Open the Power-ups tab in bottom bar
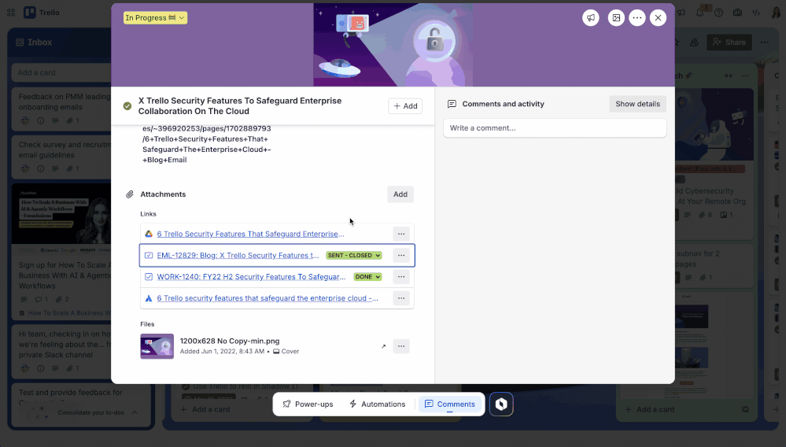 (308, 404)
